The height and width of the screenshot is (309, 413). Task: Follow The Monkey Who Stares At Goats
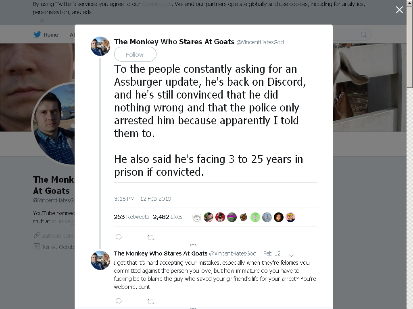coord(135,54)
